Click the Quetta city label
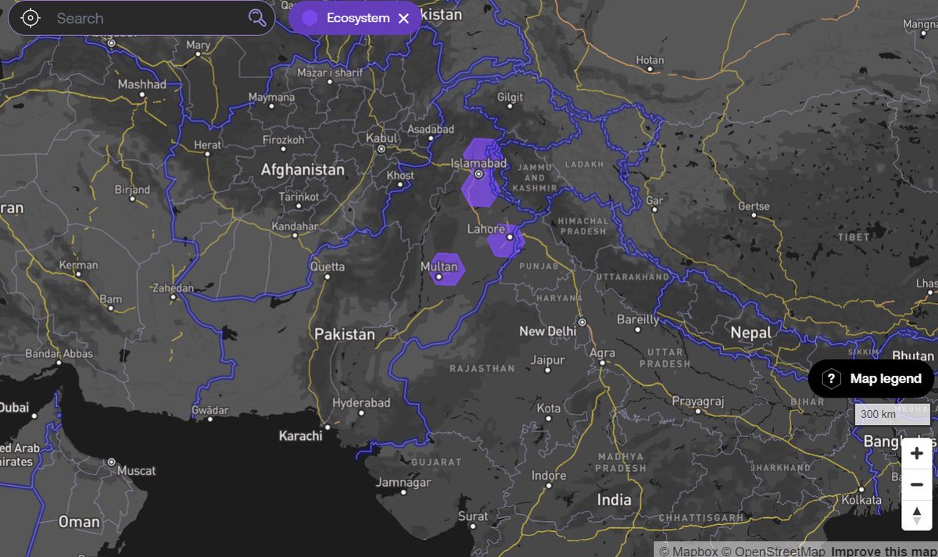 [327, 267]
